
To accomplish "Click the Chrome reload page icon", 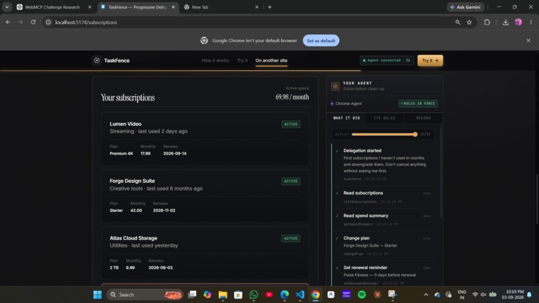I will [33, 22].
